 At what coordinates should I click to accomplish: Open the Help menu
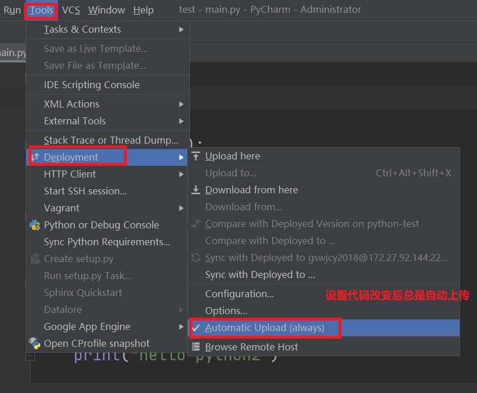point(143,10)
